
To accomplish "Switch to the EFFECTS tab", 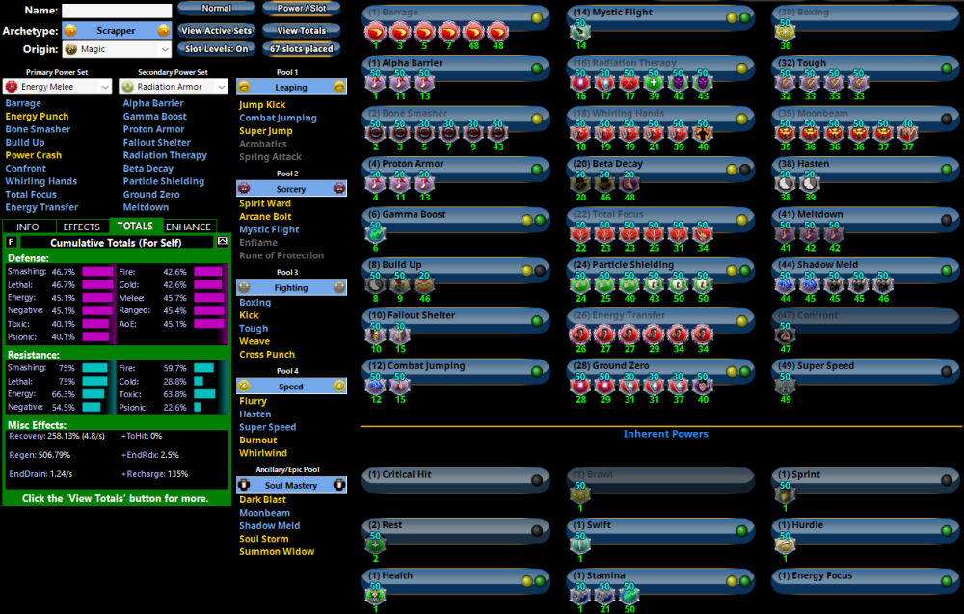I will coord(82,227).
